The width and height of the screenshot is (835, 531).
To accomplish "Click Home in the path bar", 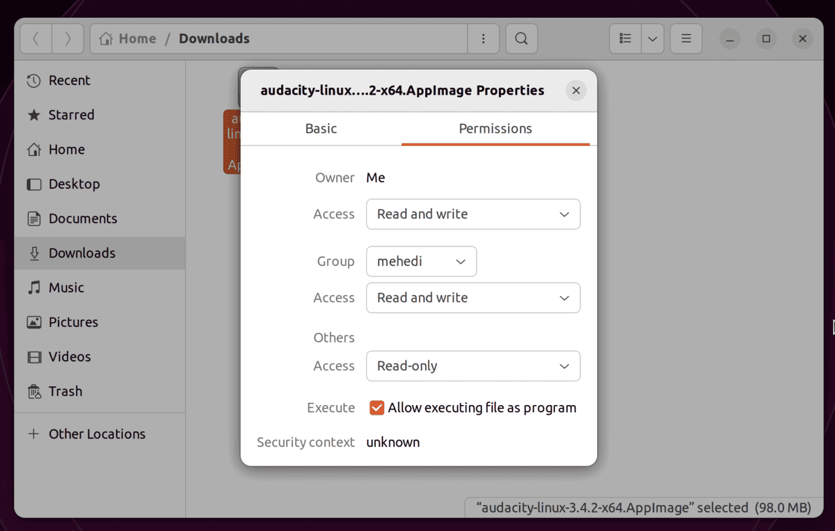I will (128, 39).
